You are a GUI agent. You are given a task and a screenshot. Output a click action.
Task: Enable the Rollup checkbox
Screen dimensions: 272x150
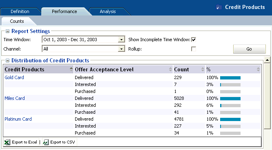point(194,49)
